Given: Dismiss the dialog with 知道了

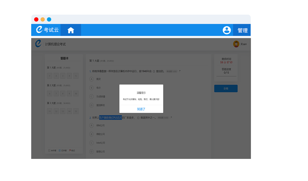Looking at the screenshot, I should pyautogui.click(x=141, y=109).
